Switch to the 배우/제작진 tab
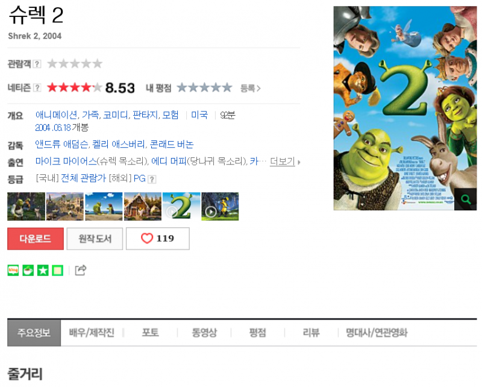The image size is (482, 387). click(x=92, y=333)
